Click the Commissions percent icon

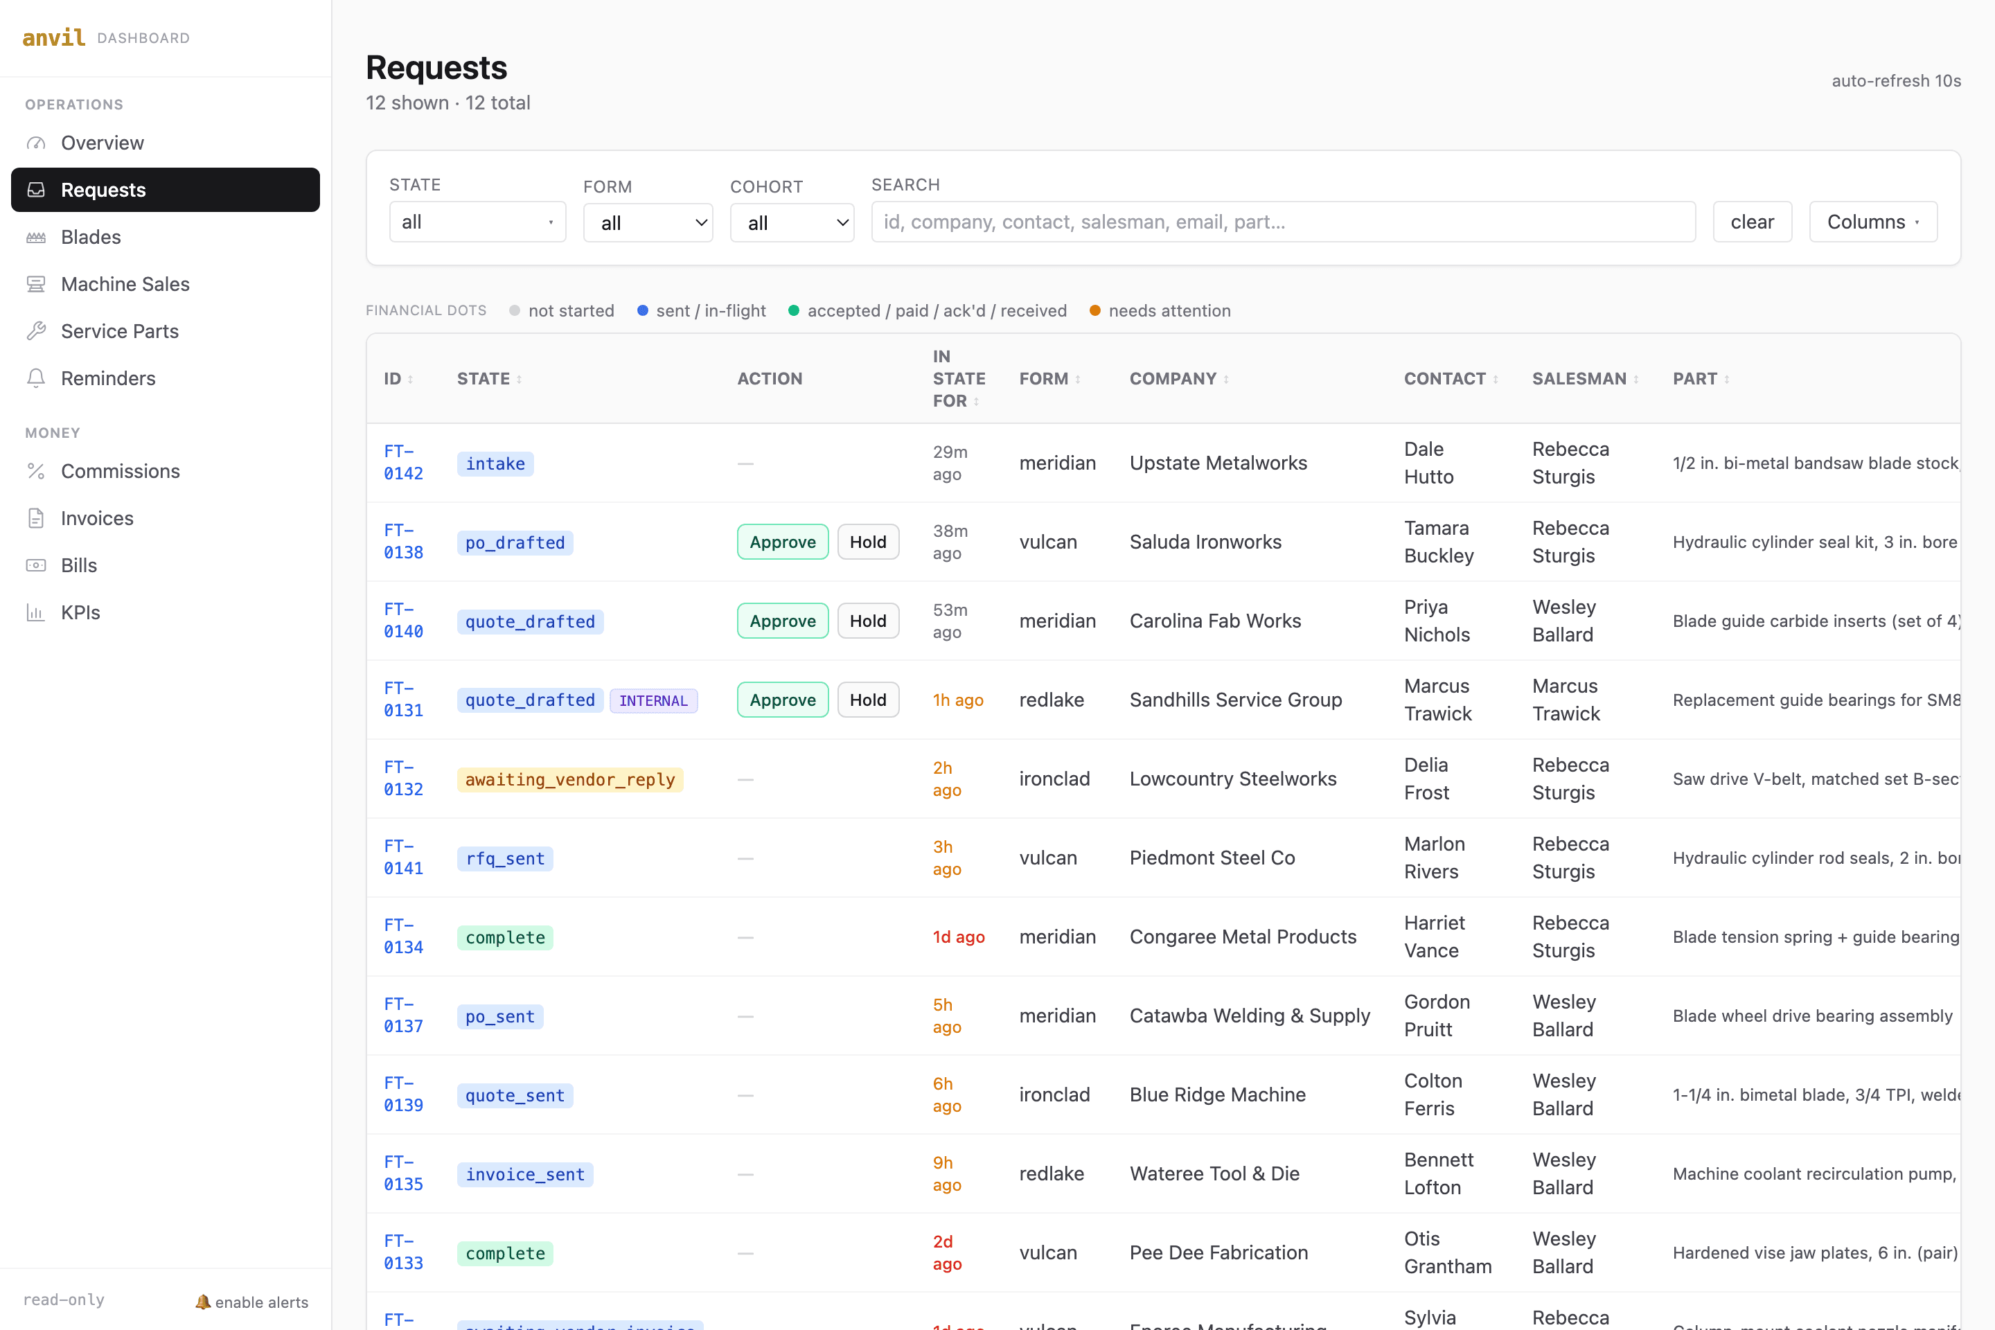click(x=35, y=471)
